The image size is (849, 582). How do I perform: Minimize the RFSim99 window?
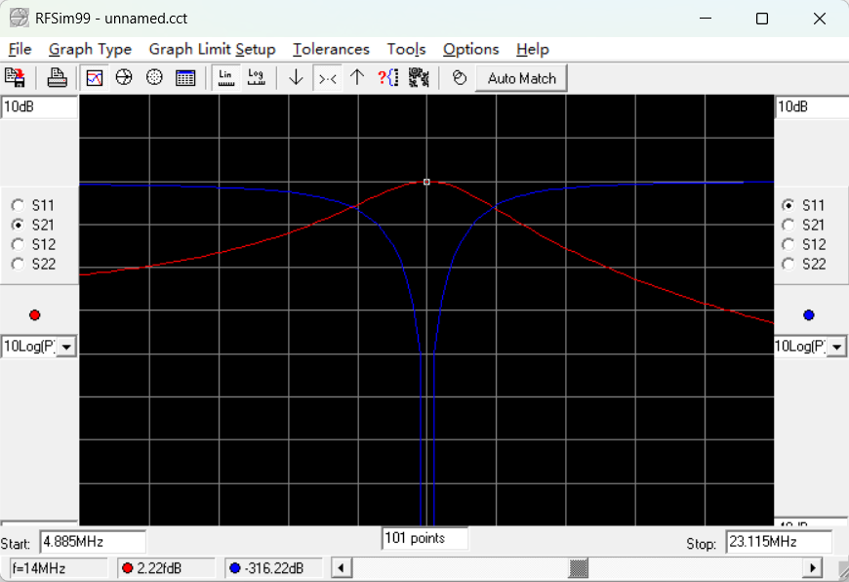click(705, 19)
